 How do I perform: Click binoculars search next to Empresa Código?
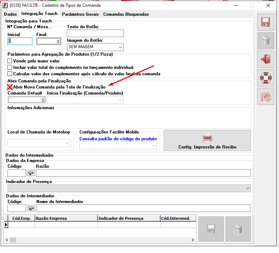[31, 173]
